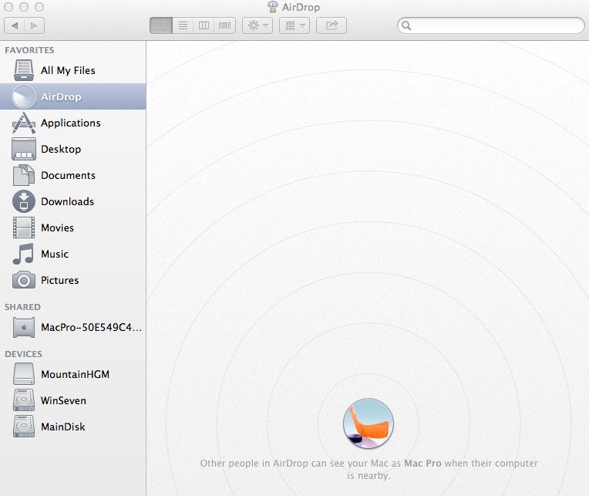Viewport: 589px width, 496px height.
Task: Open the Pictures folder icon
Action: coord(24,280)
